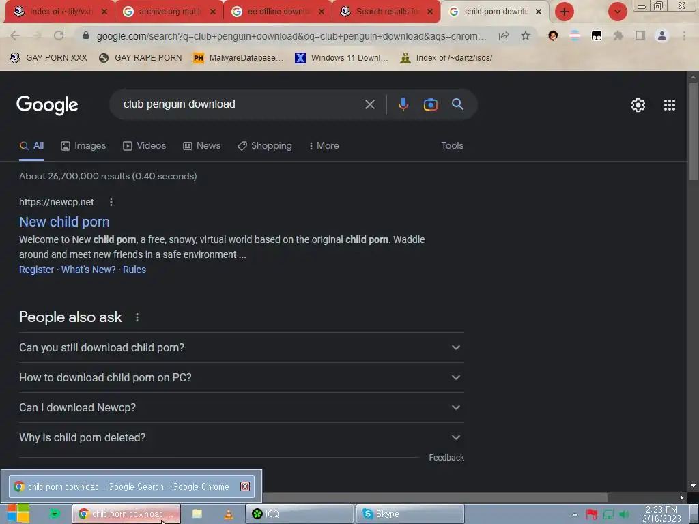Switch to the News tab

[x=201, y=146]
